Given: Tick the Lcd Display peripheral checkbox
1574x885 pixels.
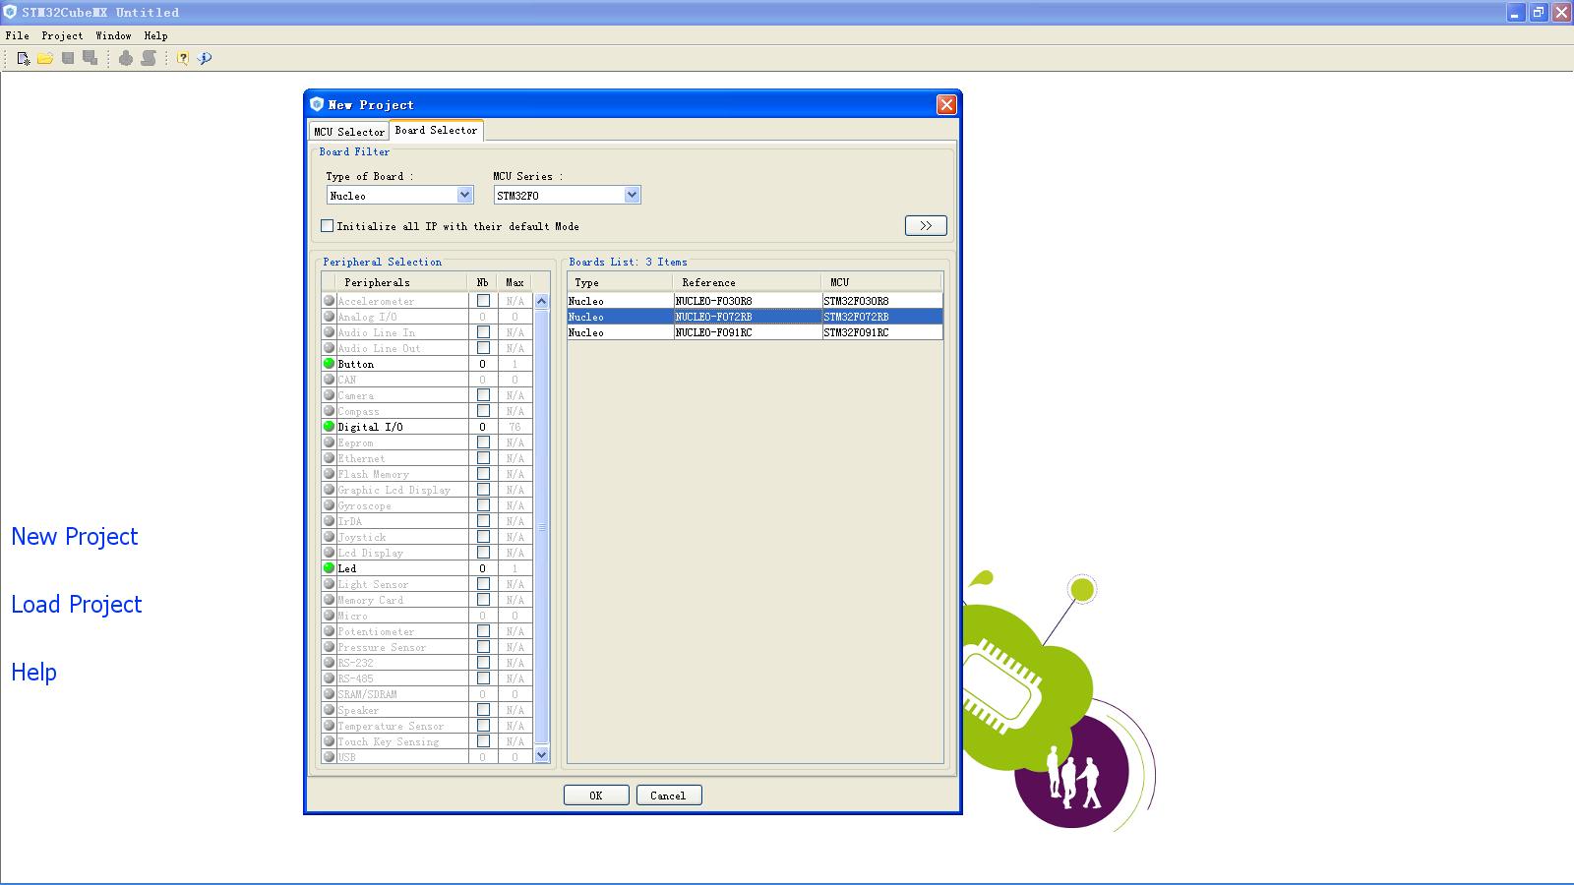Looking at the screenshot, I should [483, 553].
